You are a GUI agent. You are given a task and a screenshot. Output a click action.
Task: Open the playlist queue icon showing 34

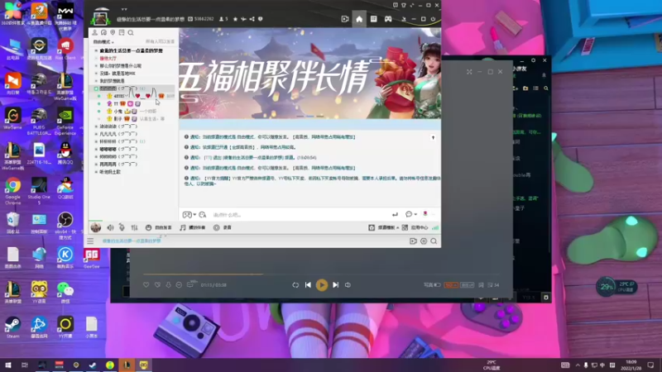(x=493, y=285)
